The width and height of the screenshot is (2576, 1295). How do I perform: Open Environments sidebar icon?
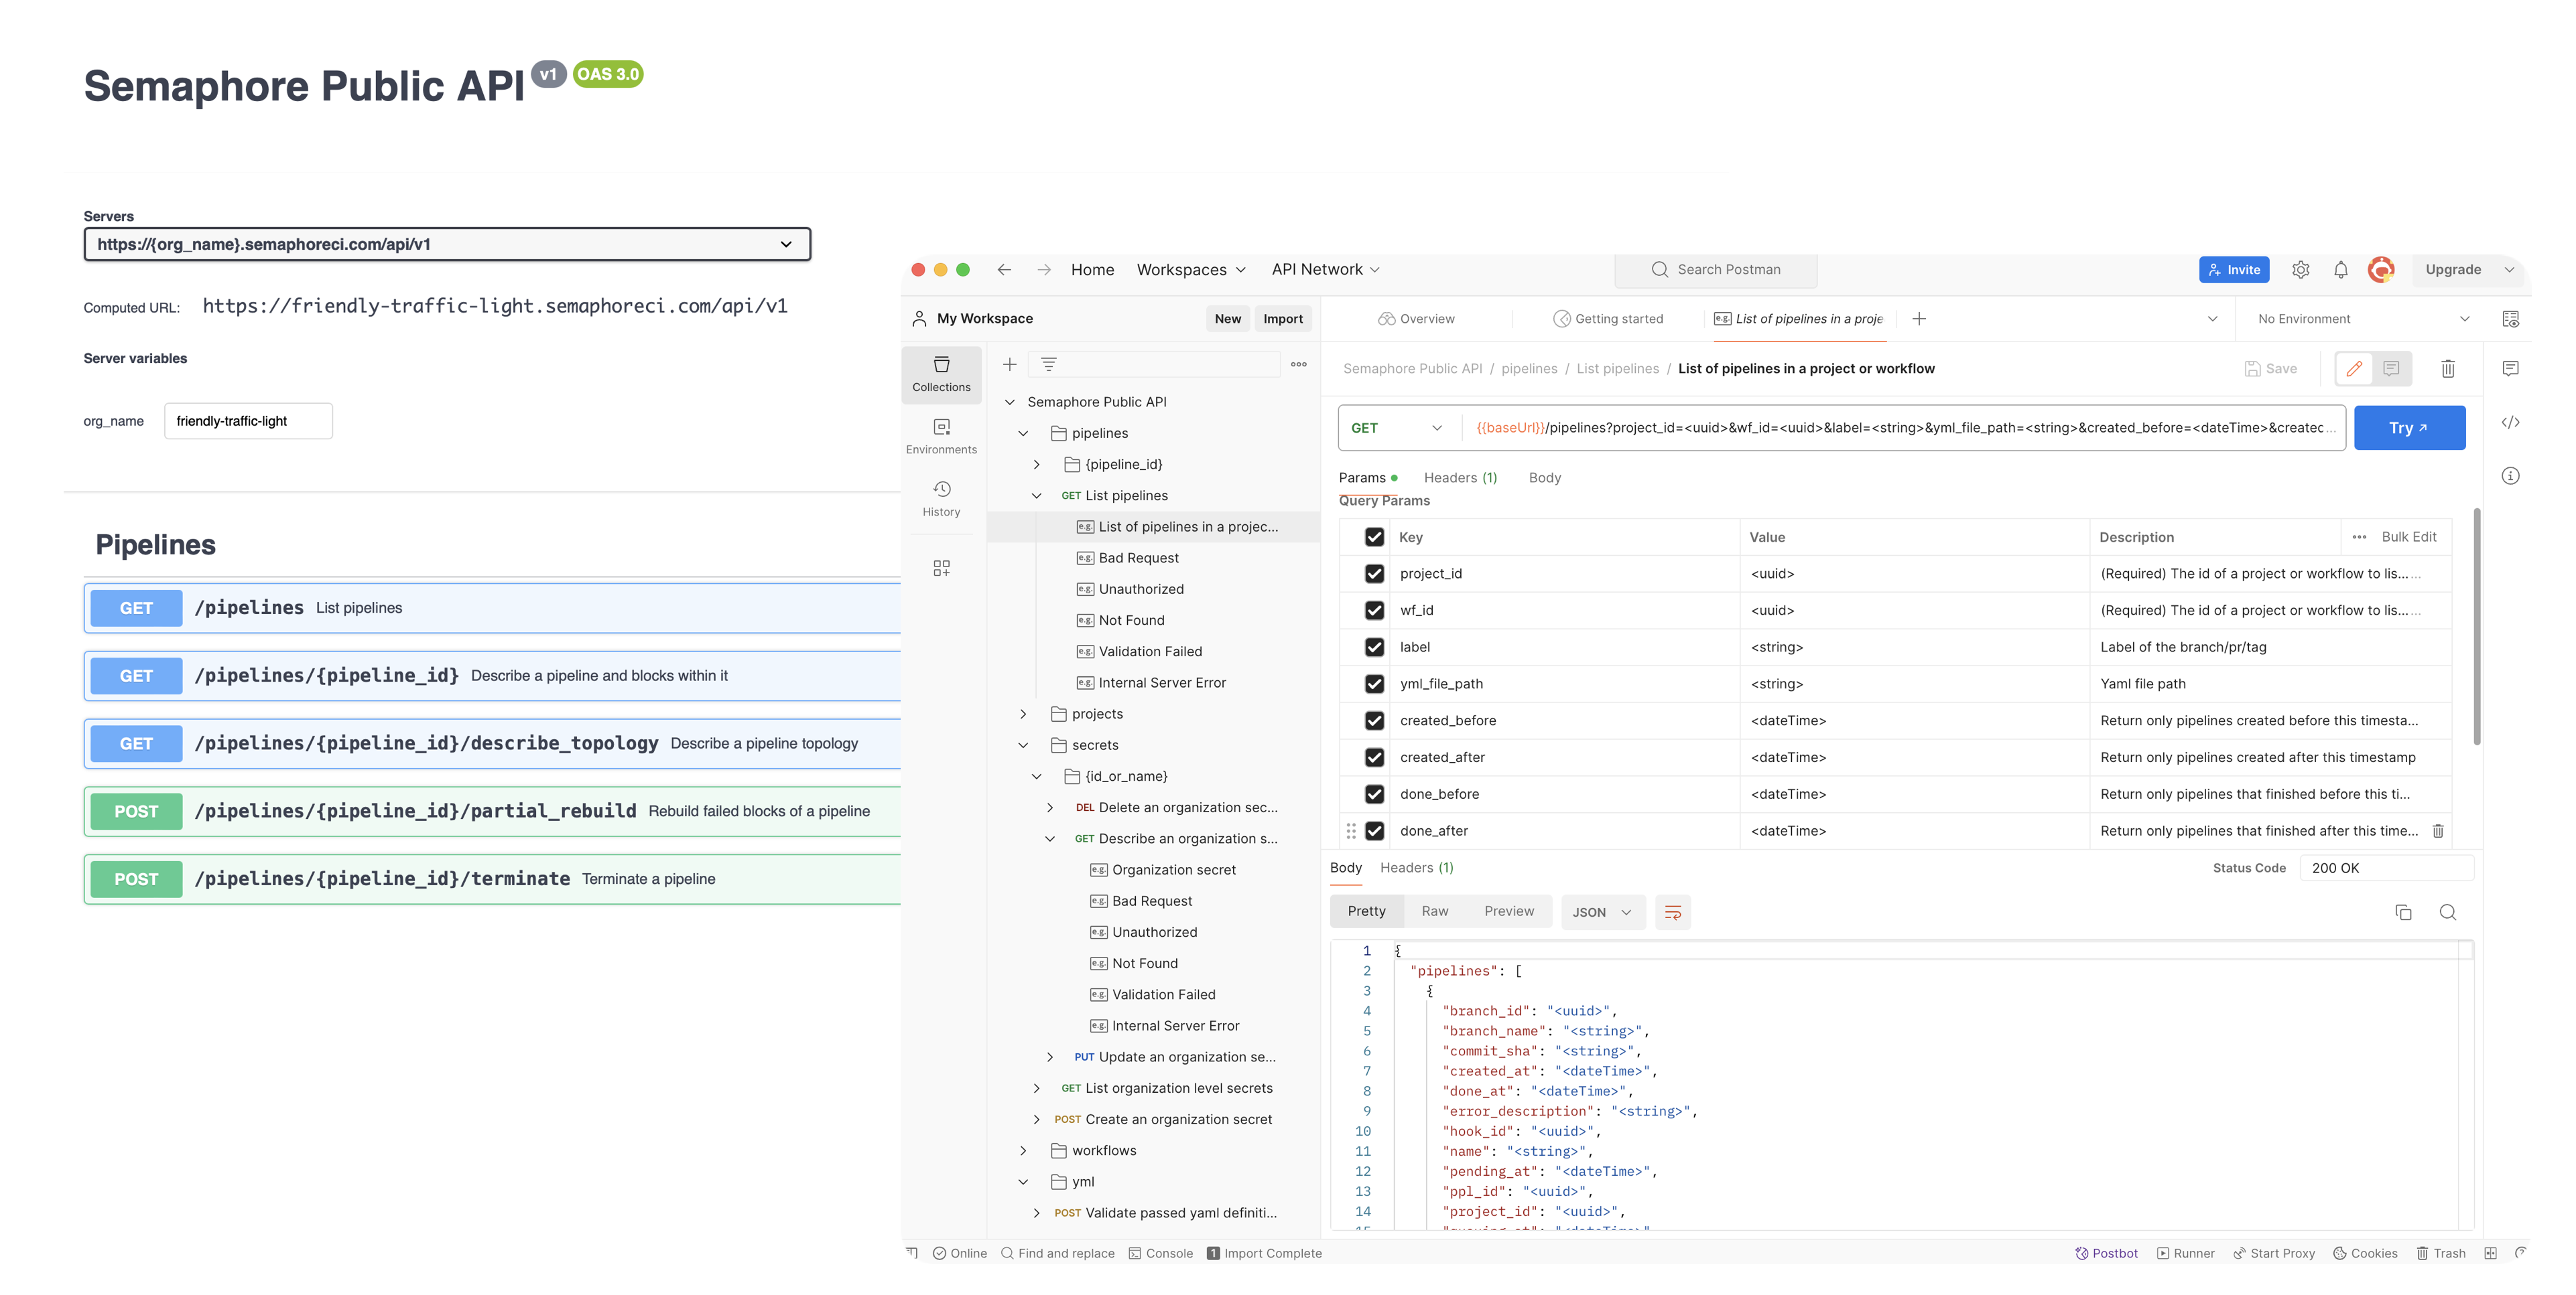coord(941,436)
